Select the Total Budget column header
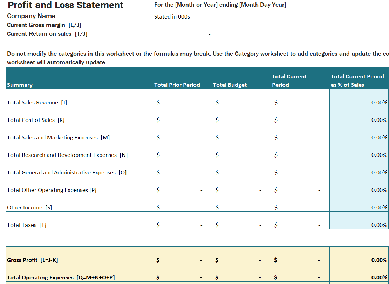Image resolution: width=389 pixels, height=284 pixels. pos(241,78)
